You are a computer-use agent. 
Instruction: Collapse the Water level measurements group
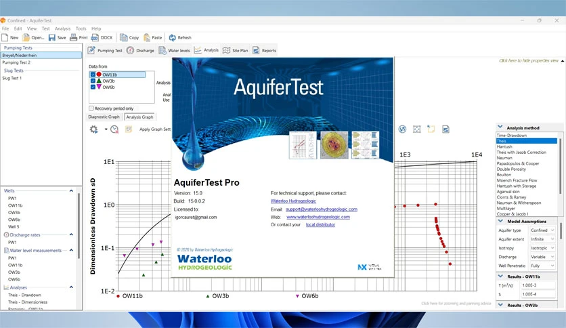pyautogui.click(x=71, y=250)
